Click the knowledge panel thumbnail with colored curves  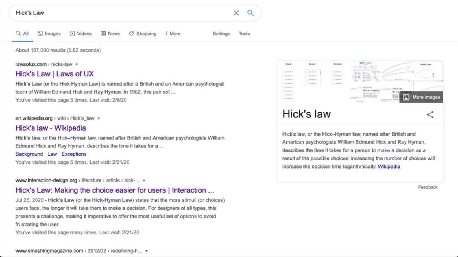(396, 71)
